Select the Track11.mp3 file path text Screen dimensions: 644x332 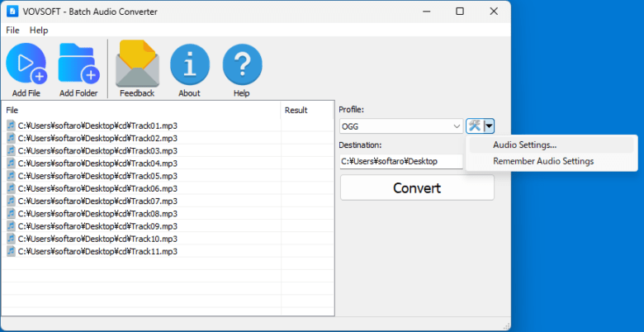97,251
